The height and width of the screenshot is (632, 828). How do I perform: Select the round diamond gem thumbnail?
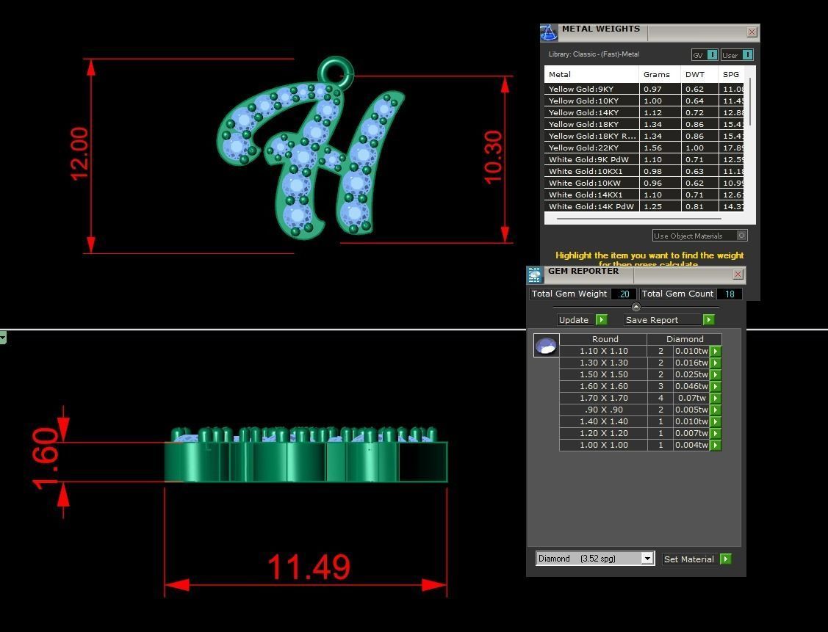coord(546,346)
